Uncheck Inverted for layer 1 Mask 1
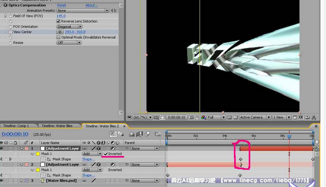This screenshot has width=326, height=187. click(106, 154)
